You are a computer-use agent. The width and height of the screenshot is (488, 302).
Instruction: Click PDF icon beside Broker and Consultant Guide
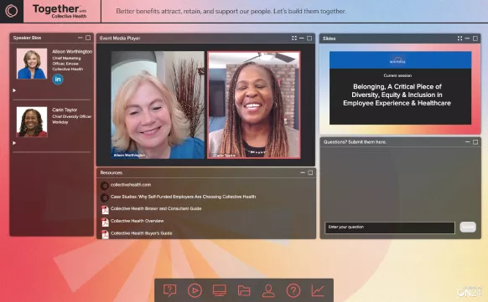(x=105, y=210)
